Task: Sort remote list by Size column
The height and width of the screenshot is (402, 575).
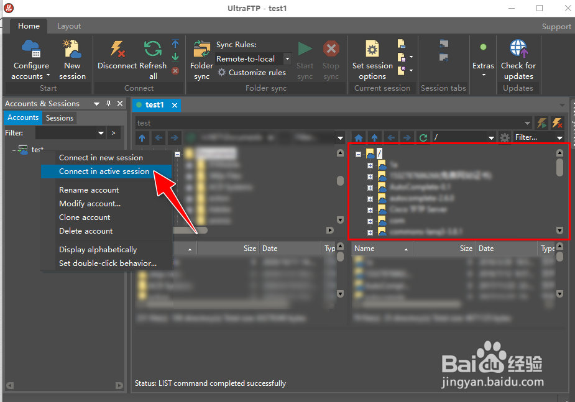Action: point(444,249)
